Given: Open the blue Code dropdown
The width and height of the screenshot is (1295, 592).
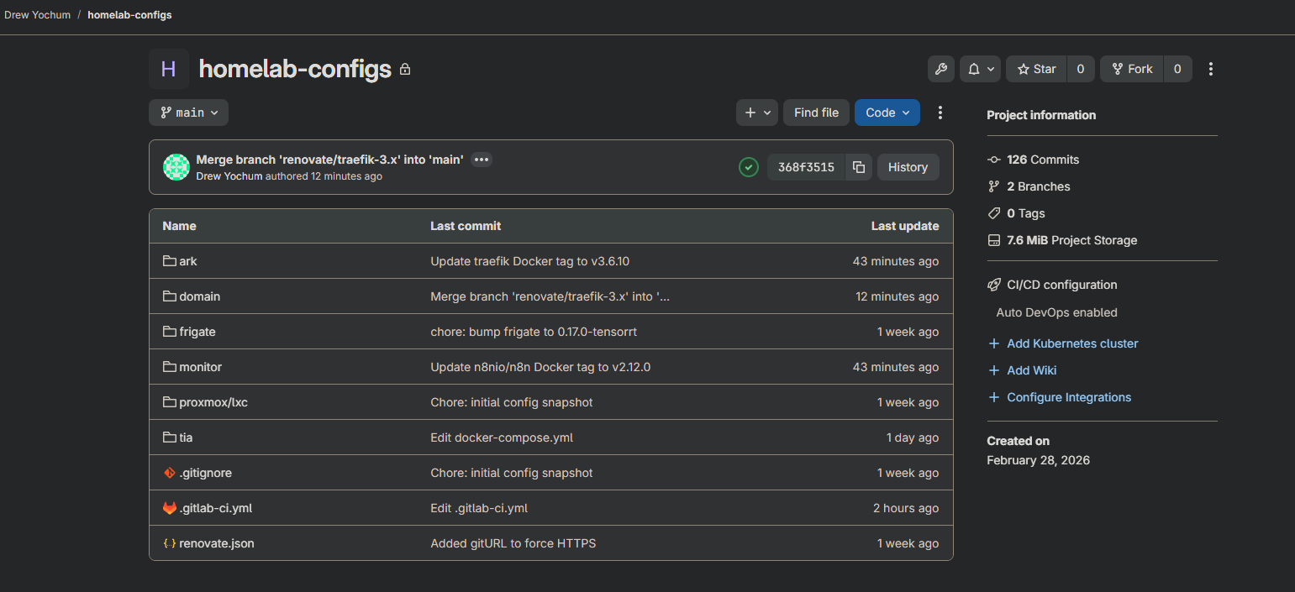Looking at the screenshot, I should [x=887, y=113].
